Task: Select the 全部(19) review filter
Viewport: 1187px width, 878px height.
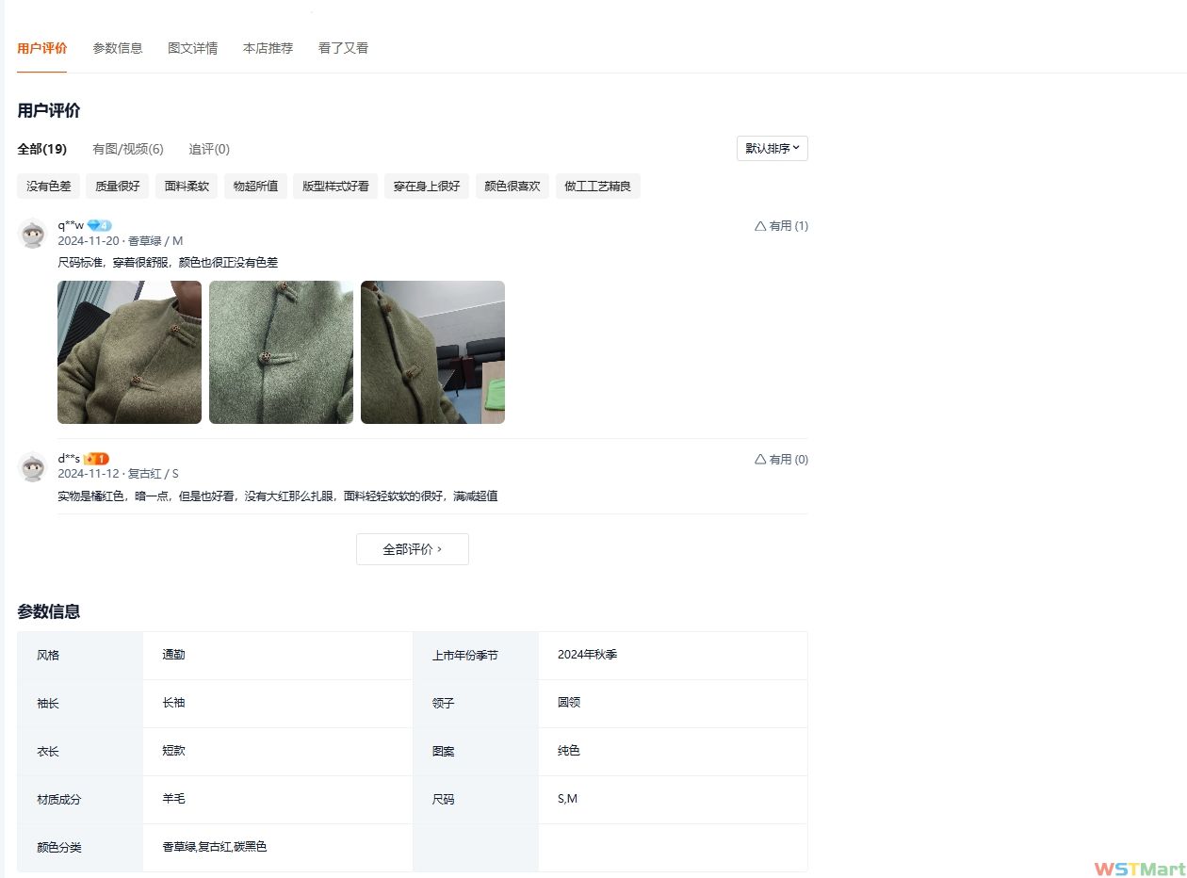Action: 42,149
